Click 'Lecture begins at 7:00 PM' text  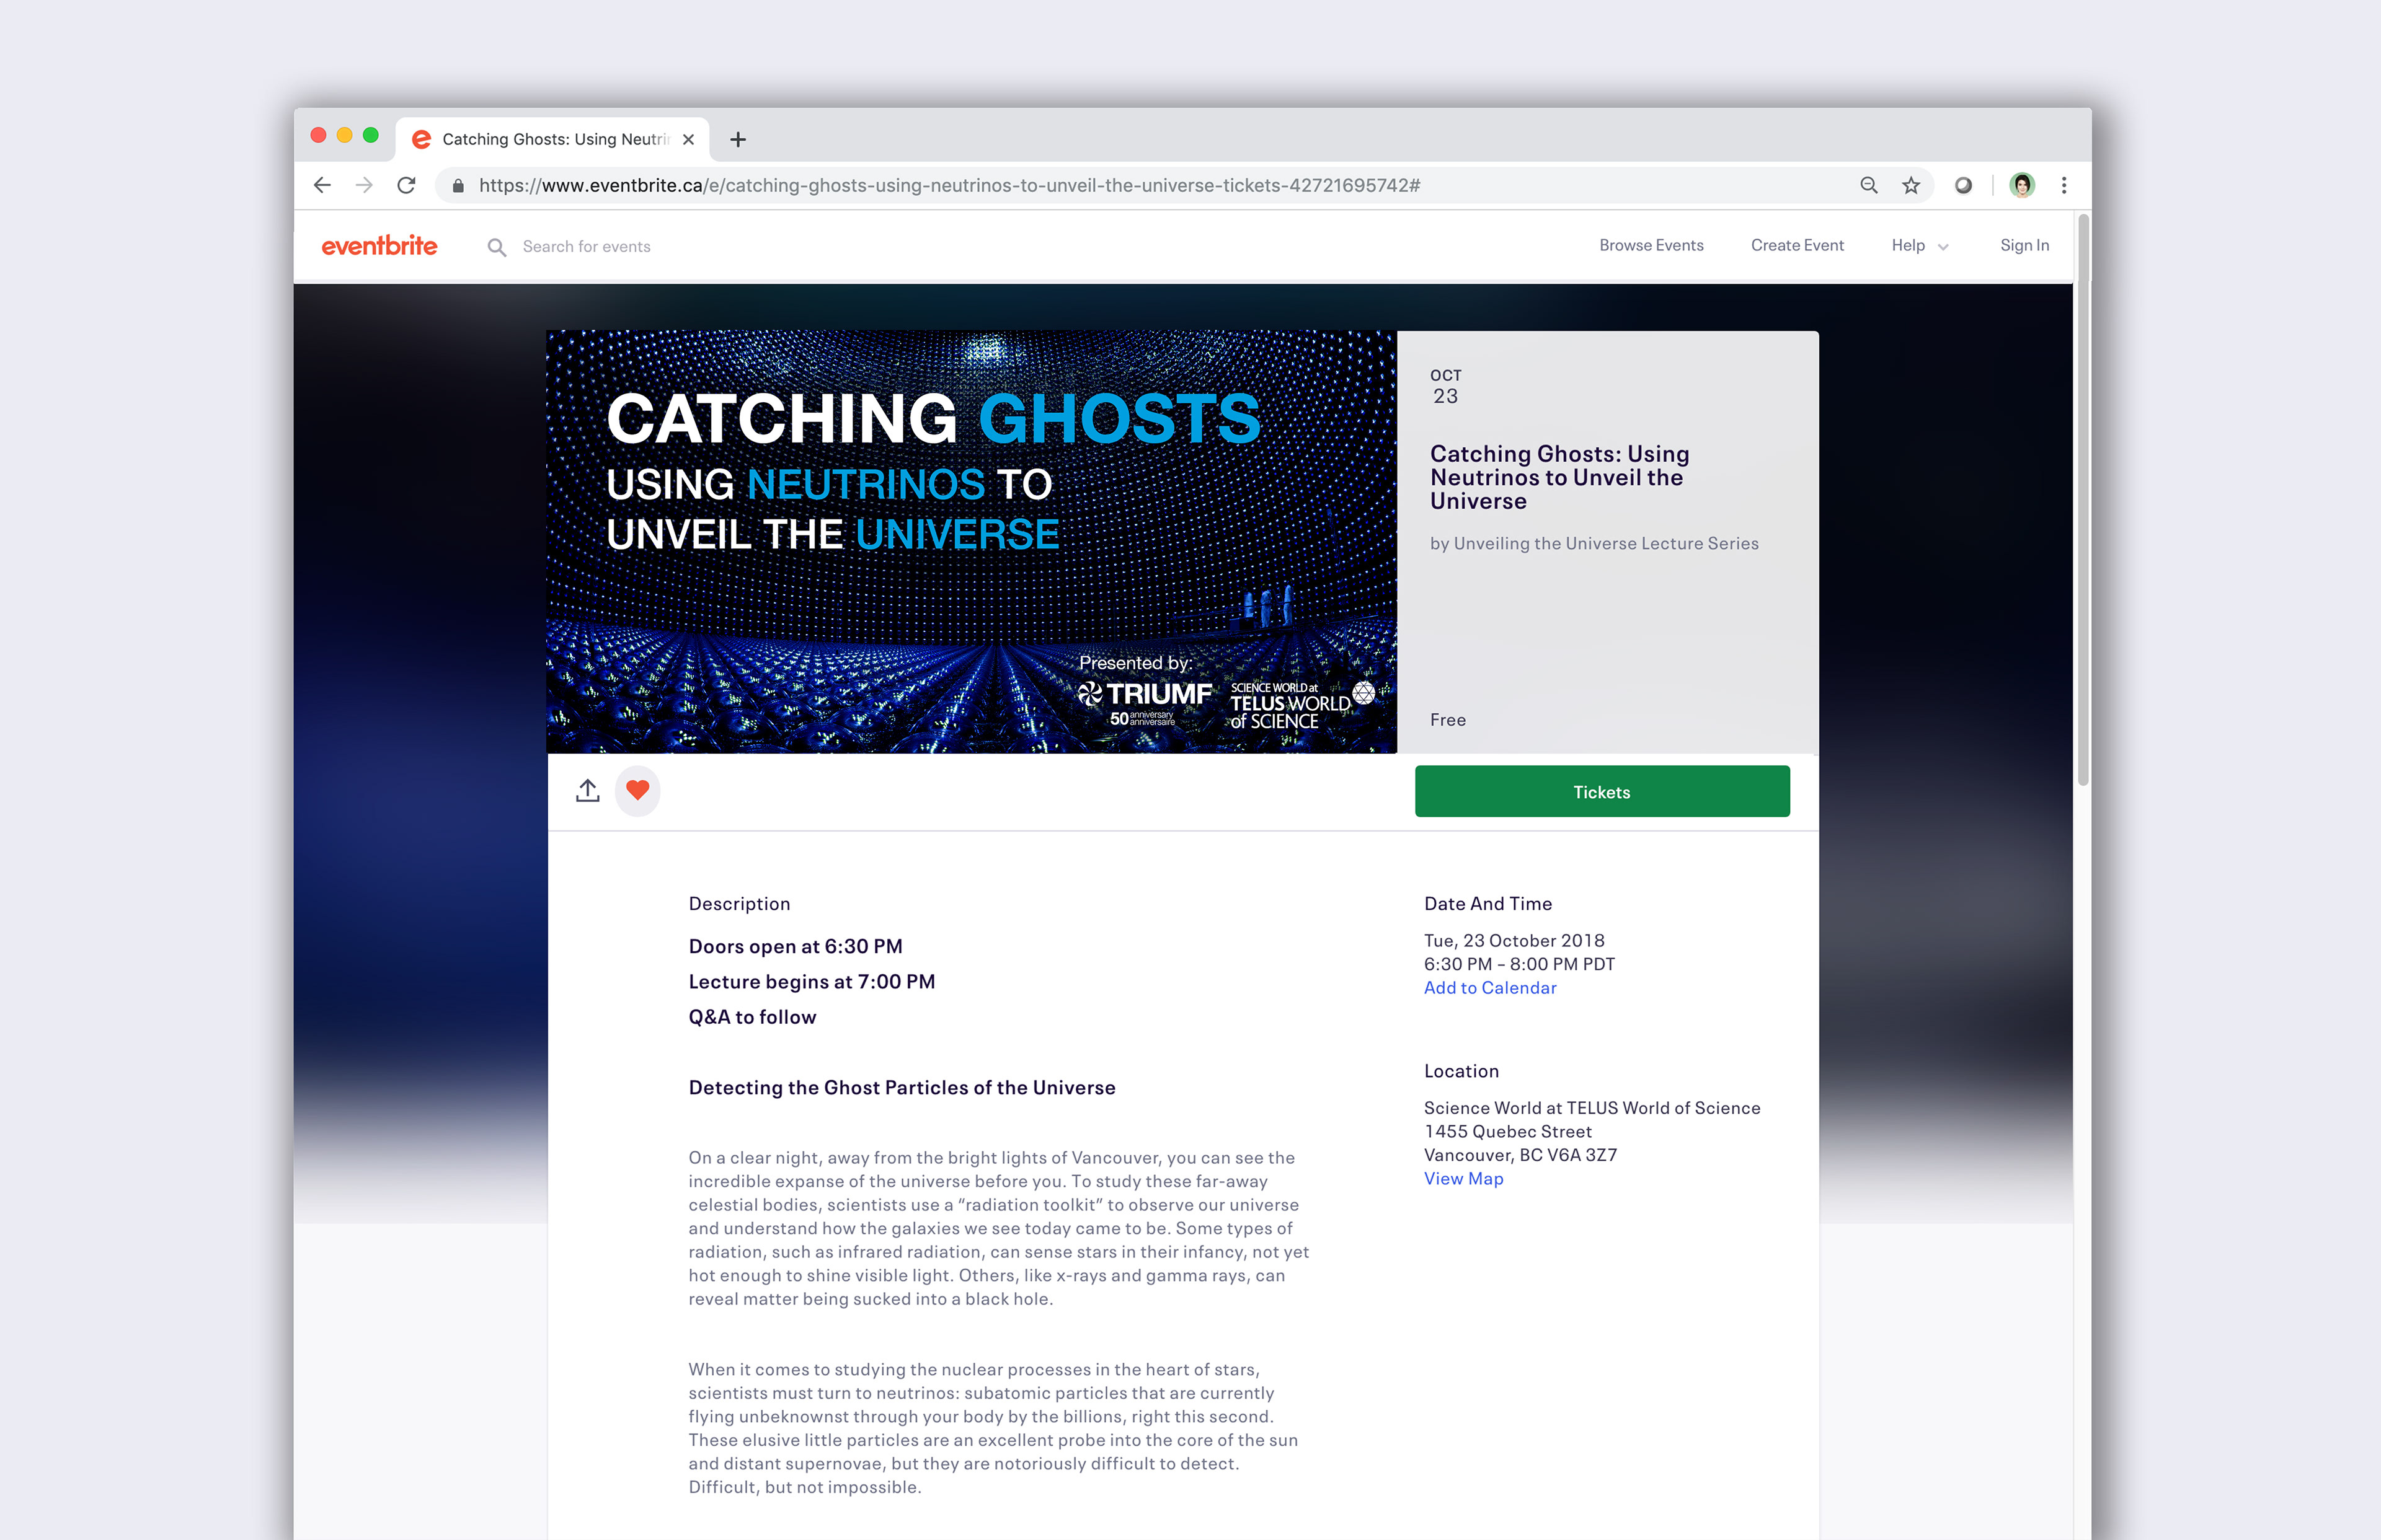point(812,981)
